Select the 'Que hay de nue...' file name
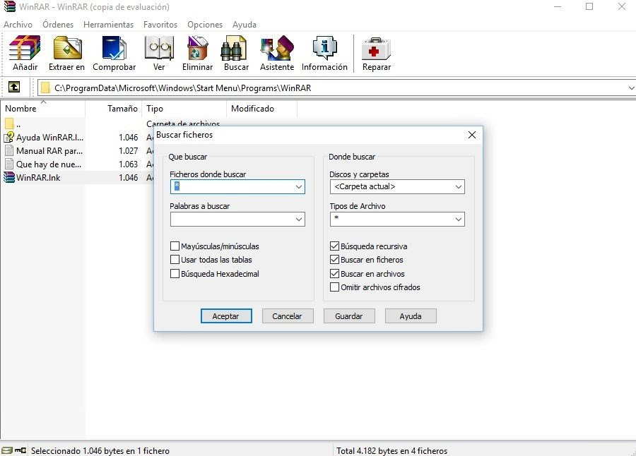 49,164
